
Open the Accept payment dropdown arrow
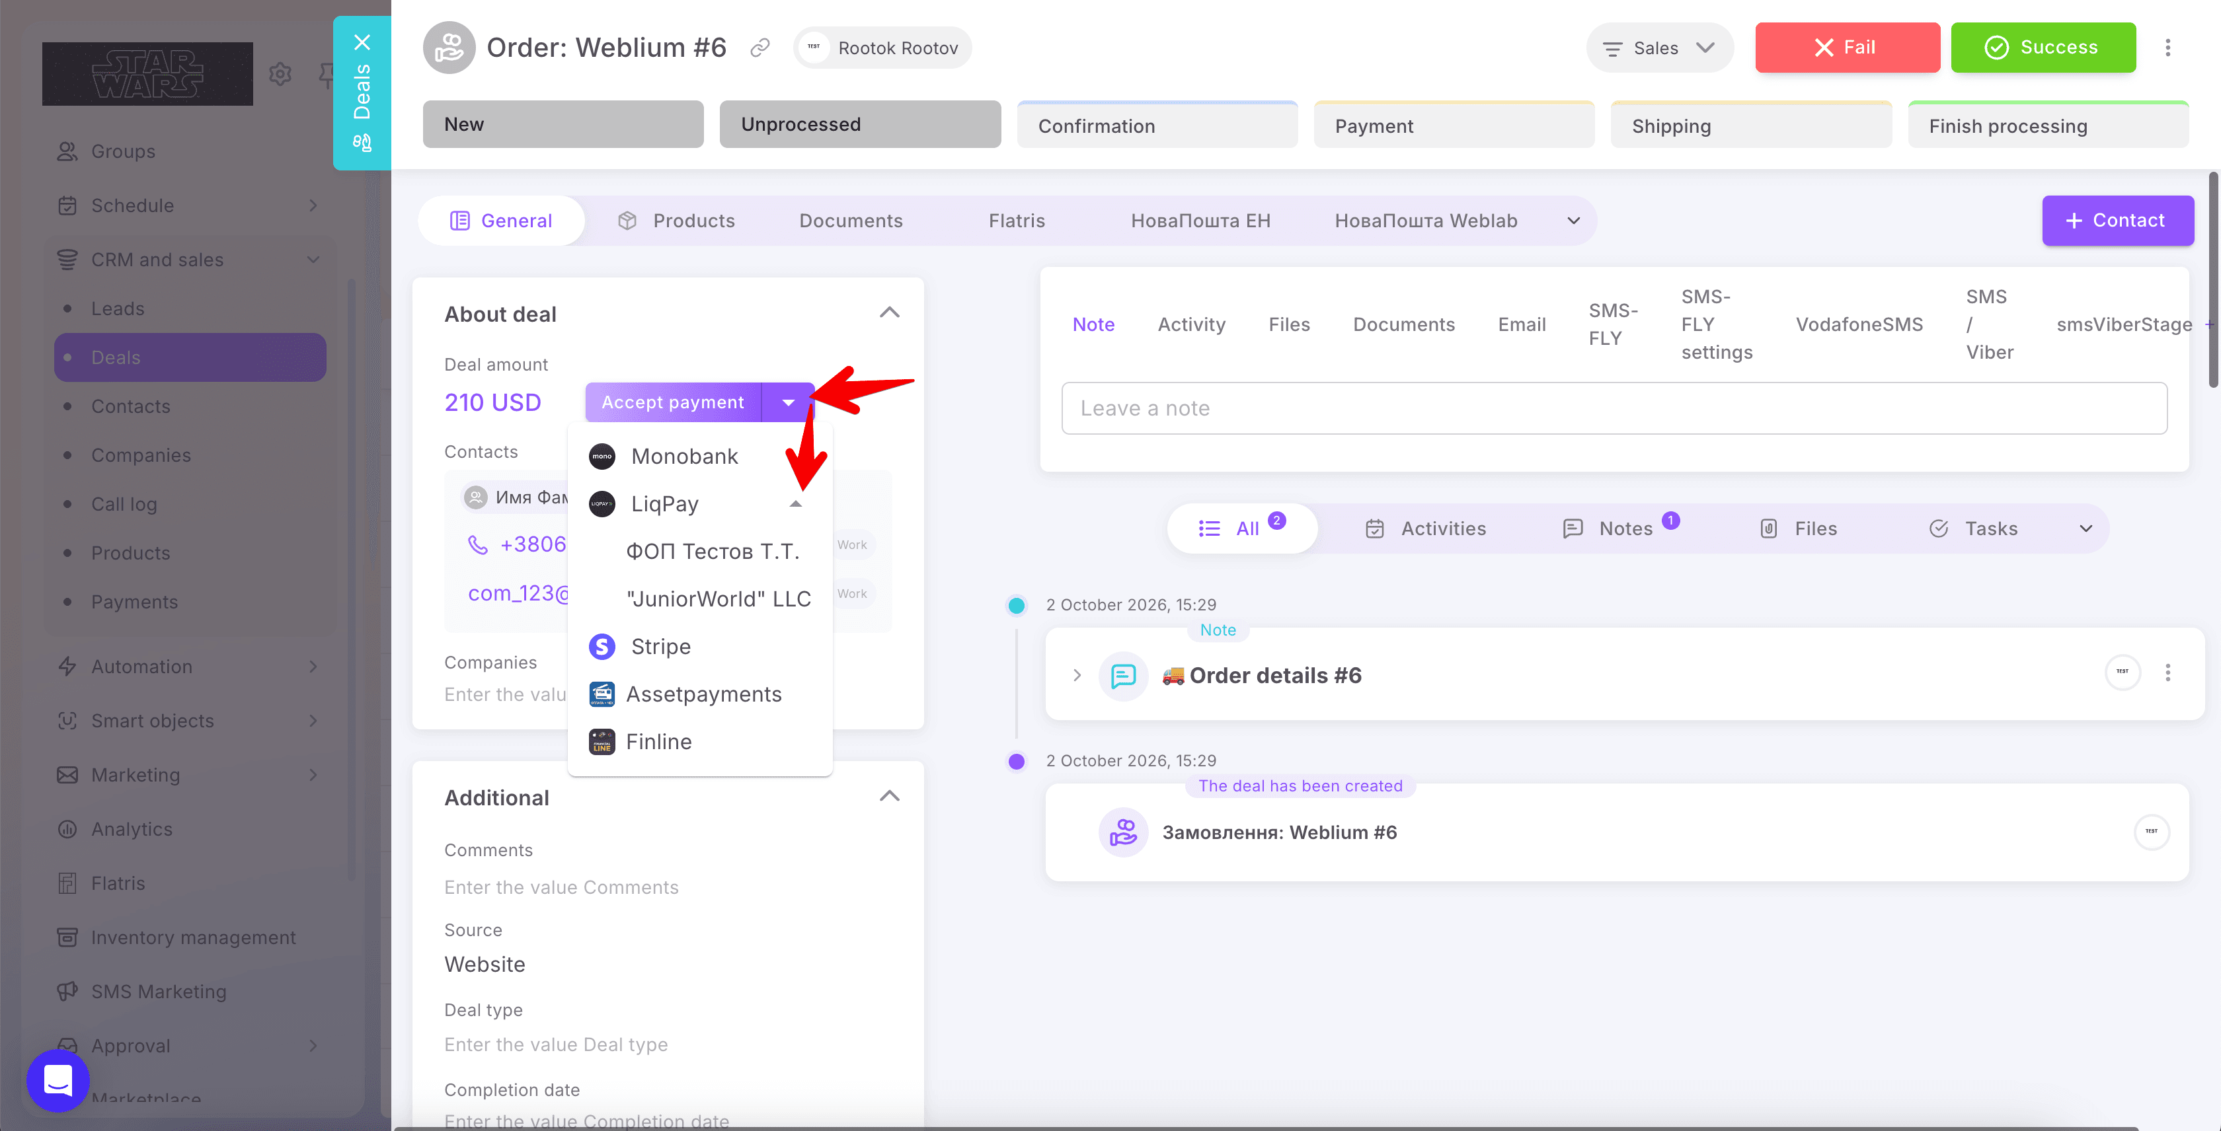click(x=788, y=402)
